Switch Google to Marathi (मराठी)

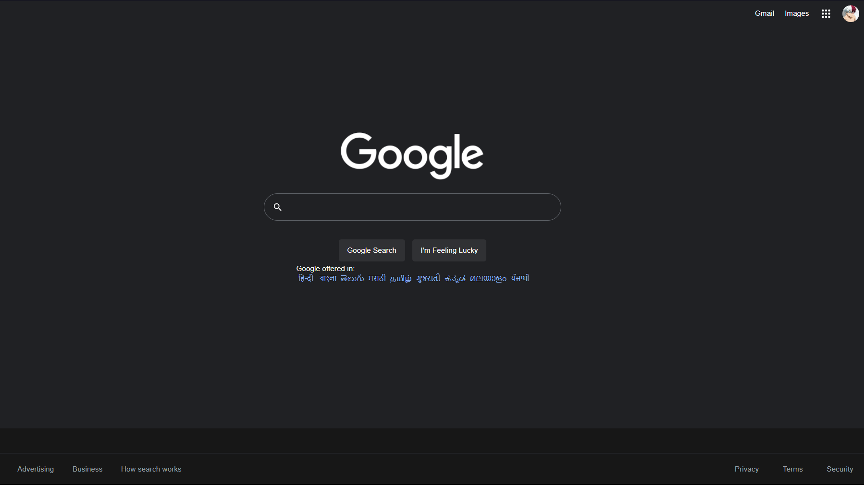click(x=377, y=278)
